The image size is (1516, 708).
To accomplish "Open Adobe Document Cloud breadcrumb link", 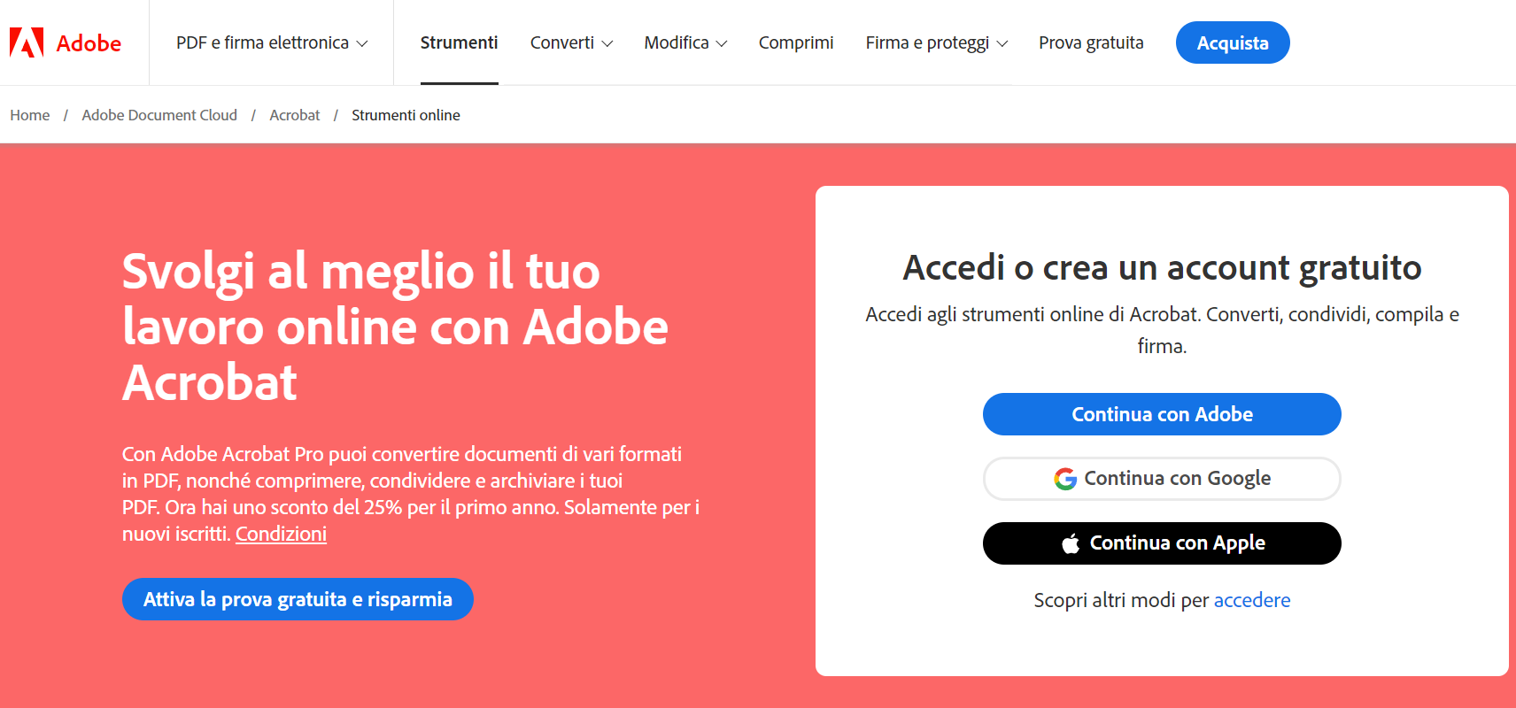I will (159, 114).
